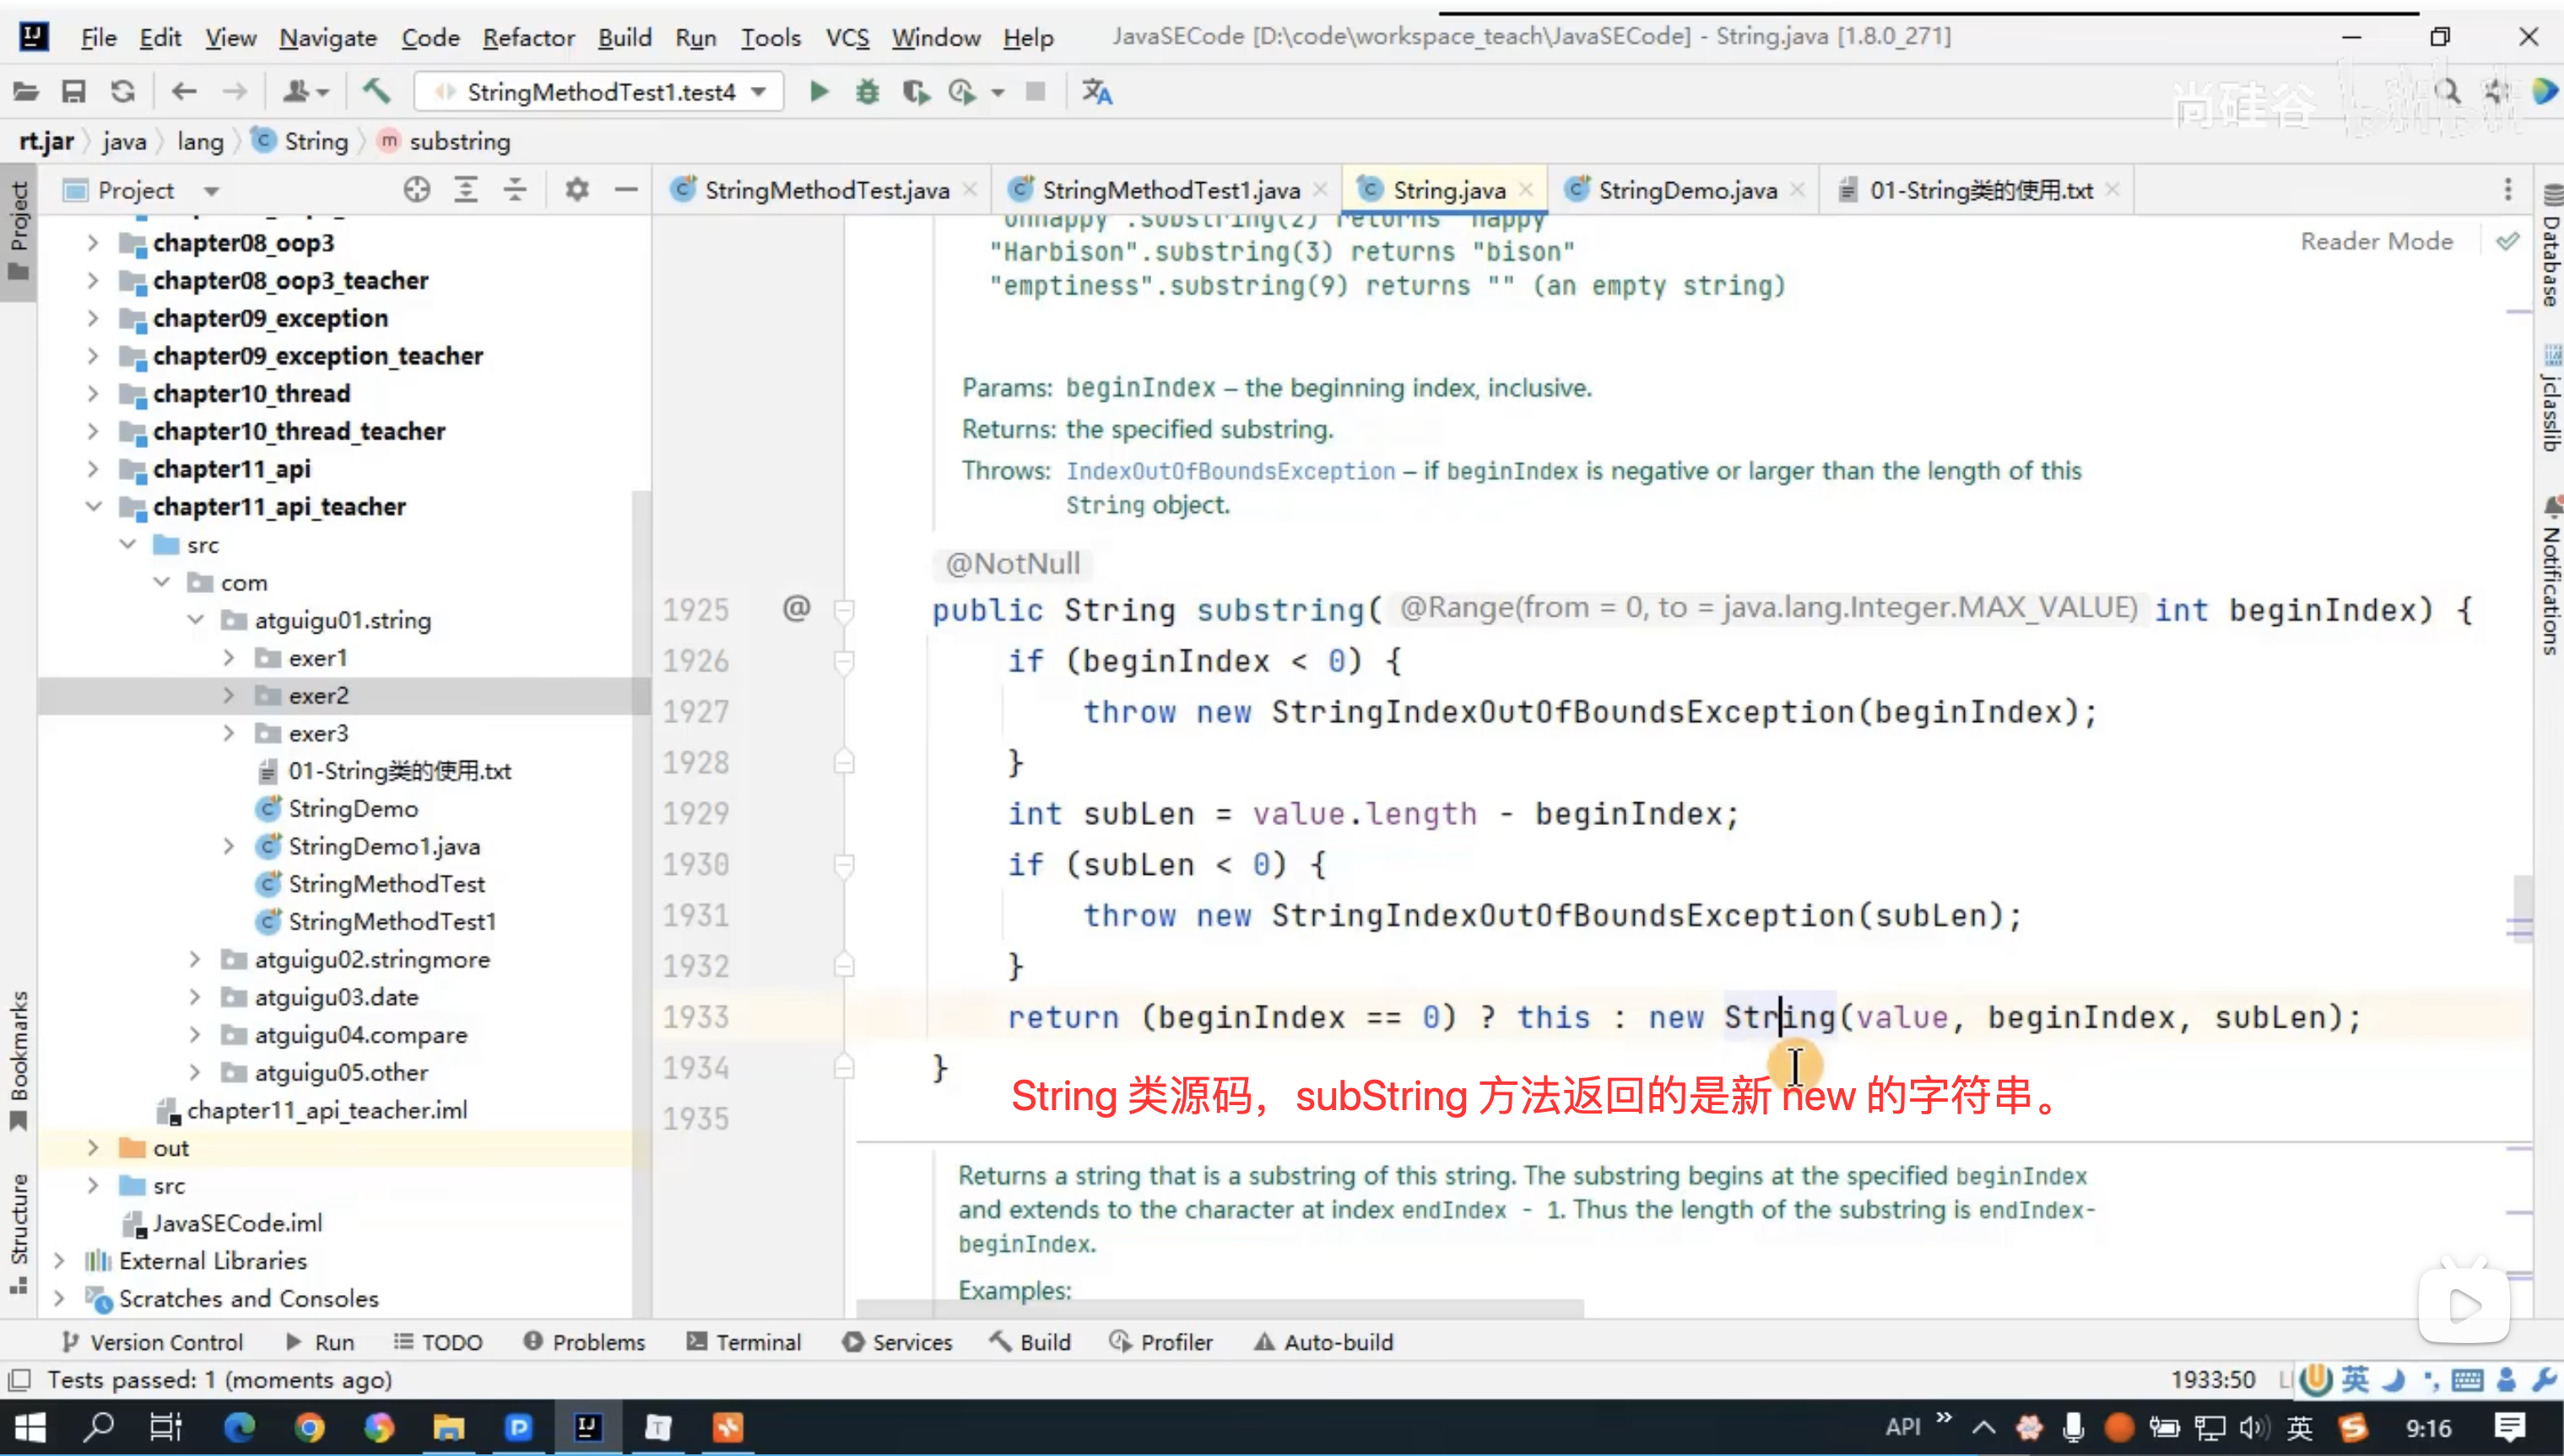Image resolution: width=2564 pixels, height=1456 pixels.
Task: Open StringMethodTest1.test4 run configuration dropdown
Action: point(600,92)
